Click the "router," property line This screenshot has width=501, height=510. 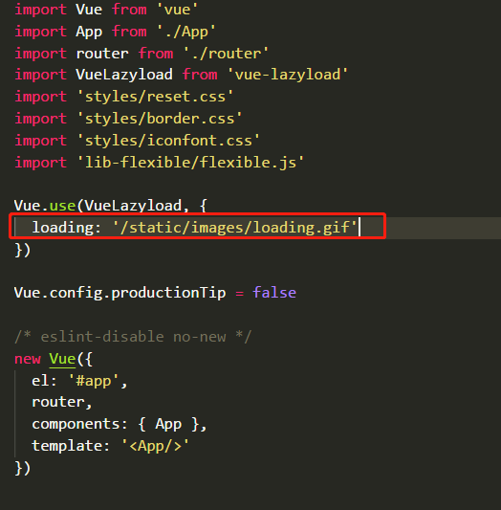click(x=62, y=403)
